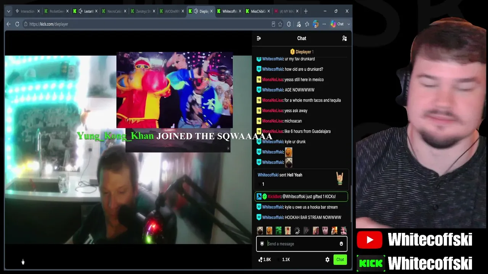Bookmark this page with the star icon

280,24
